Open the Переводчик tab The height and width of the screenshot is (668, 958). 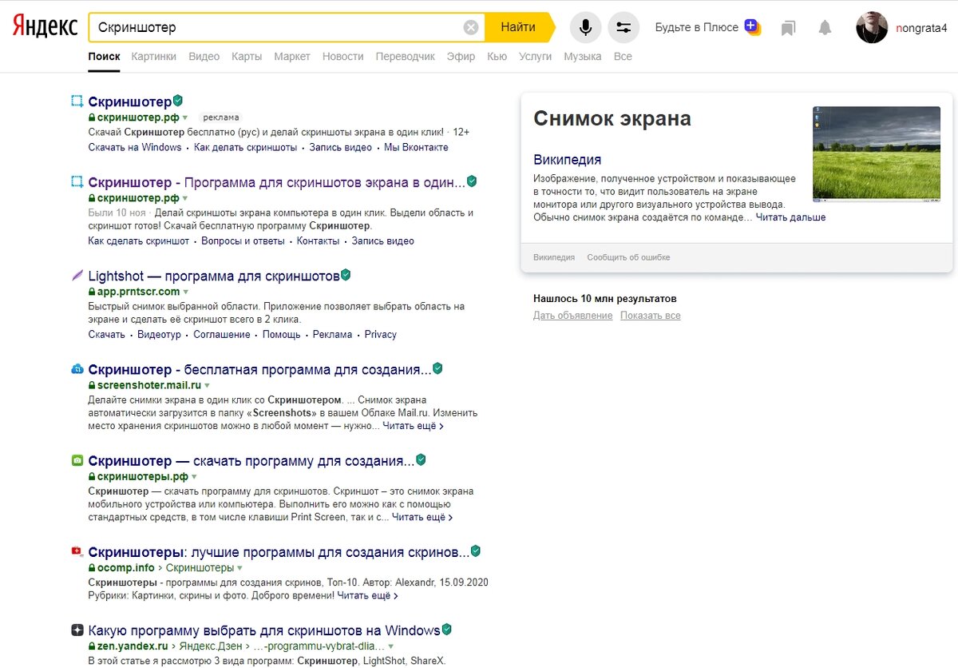click(x=405, y=57)
